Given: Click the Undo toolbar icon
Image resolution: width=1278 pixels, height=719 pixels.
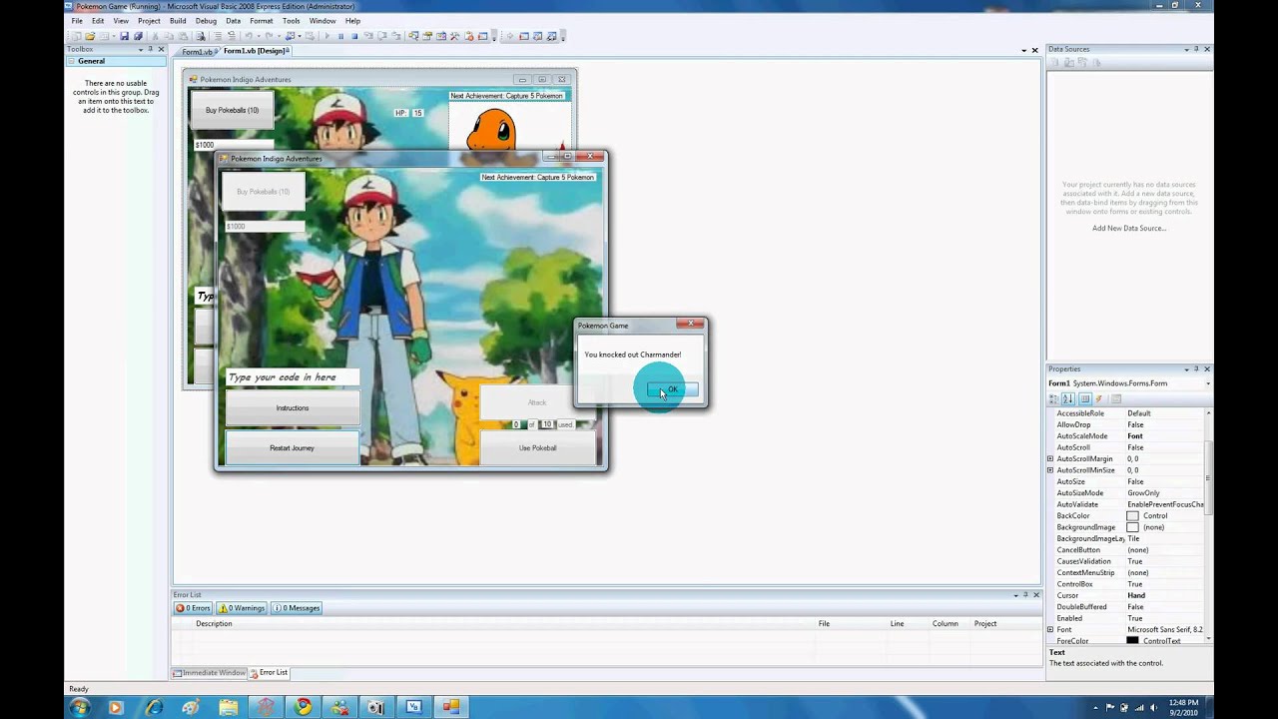Looking at the screenshot, I should [x=248, y=36].
